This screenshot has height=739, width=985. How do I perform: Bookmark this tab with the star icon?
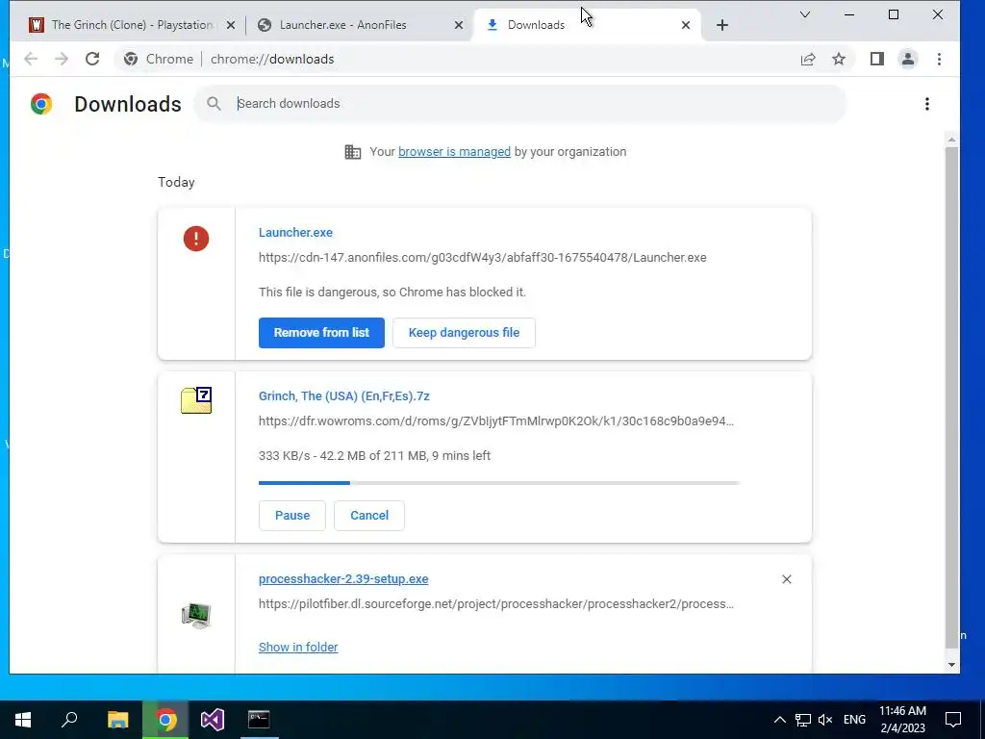[x=839, y=59]
